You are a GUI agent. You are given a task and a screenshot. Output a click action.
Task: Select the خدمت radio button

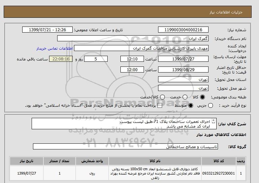pyautogui.click(x=185, y=97)
